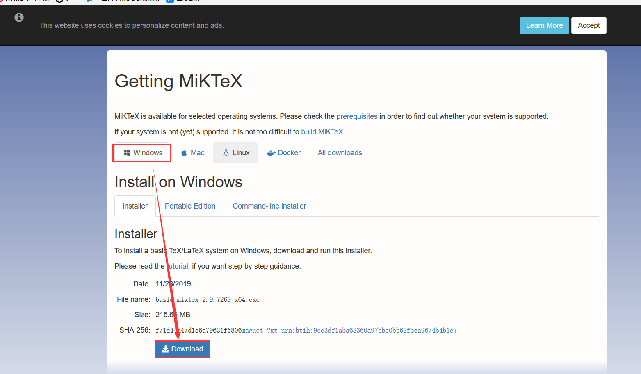The height and width of the screenshot is (374, 641).
Task: Click the Windows logo icon on the Windows tab
Action: pyautogui.click(x=127, y=152)
